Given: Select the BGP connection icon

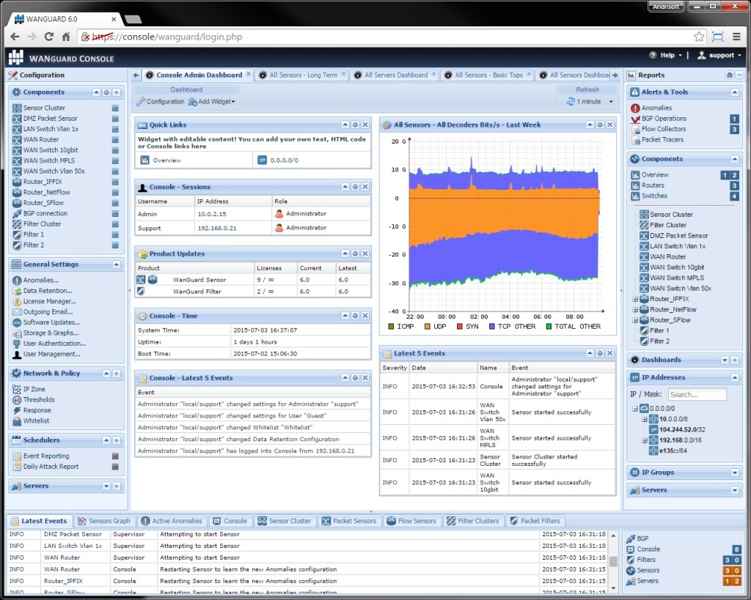Looking at the screenshot, I should pyautogui.click(x=18, y=213).
